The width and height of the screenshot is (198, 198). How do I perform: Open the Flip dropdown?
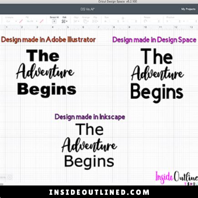95,21
